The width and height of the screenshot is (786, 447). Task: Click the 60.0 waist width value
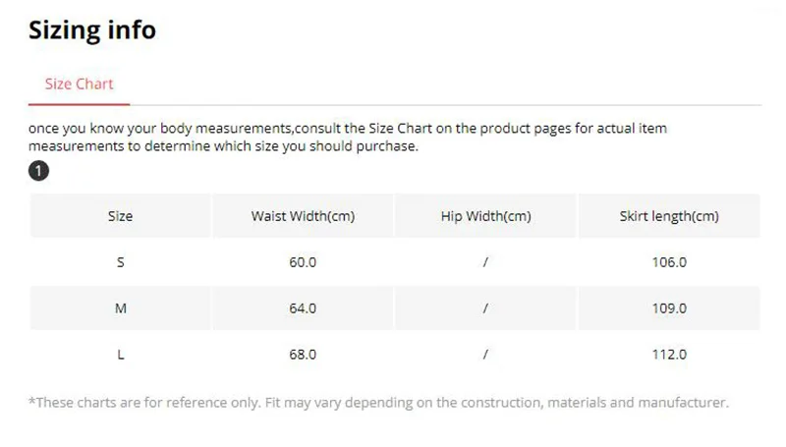coord(302,262)
